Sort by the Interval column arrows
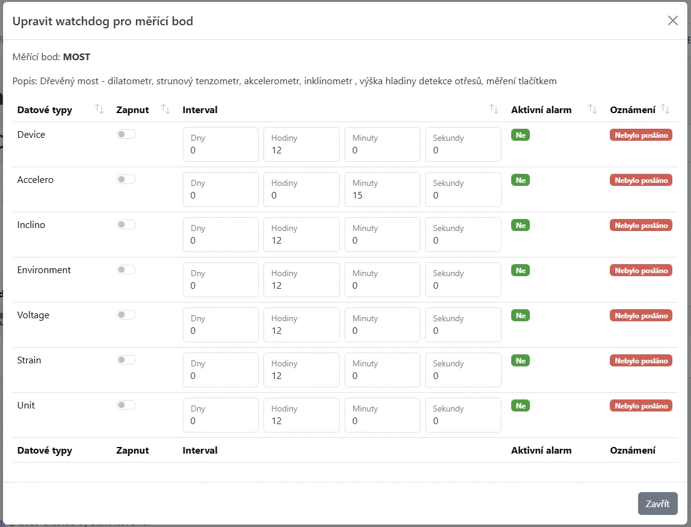The image size is (691, 527). pos(494,109)
